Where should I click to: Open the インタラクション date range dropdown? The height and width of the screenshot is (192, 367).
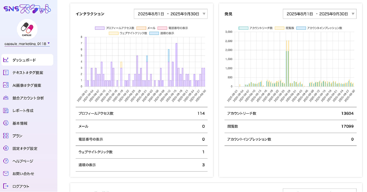click(x=171, y=14)
